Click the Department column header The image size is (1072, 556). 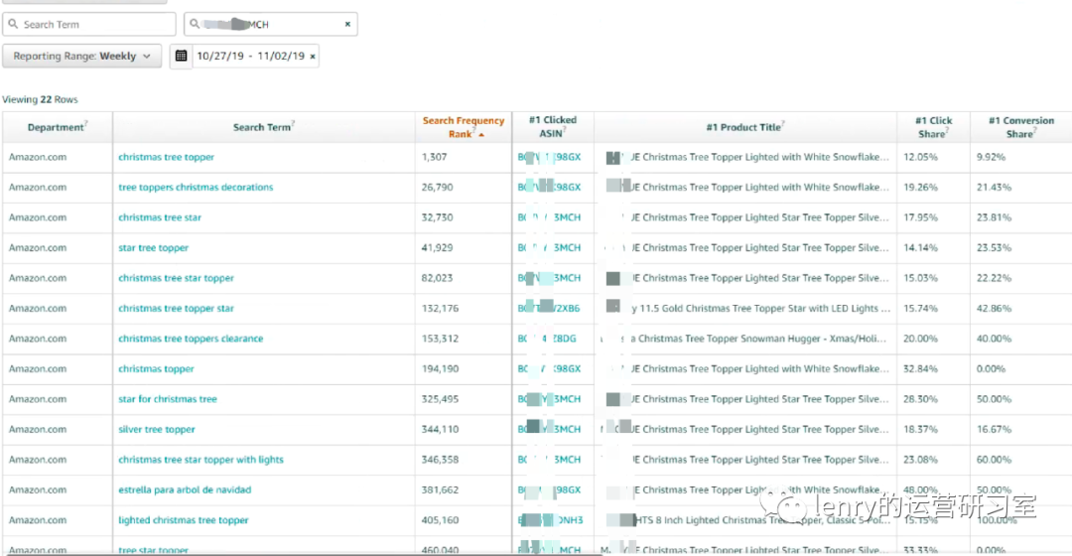[x=58, y=127]
